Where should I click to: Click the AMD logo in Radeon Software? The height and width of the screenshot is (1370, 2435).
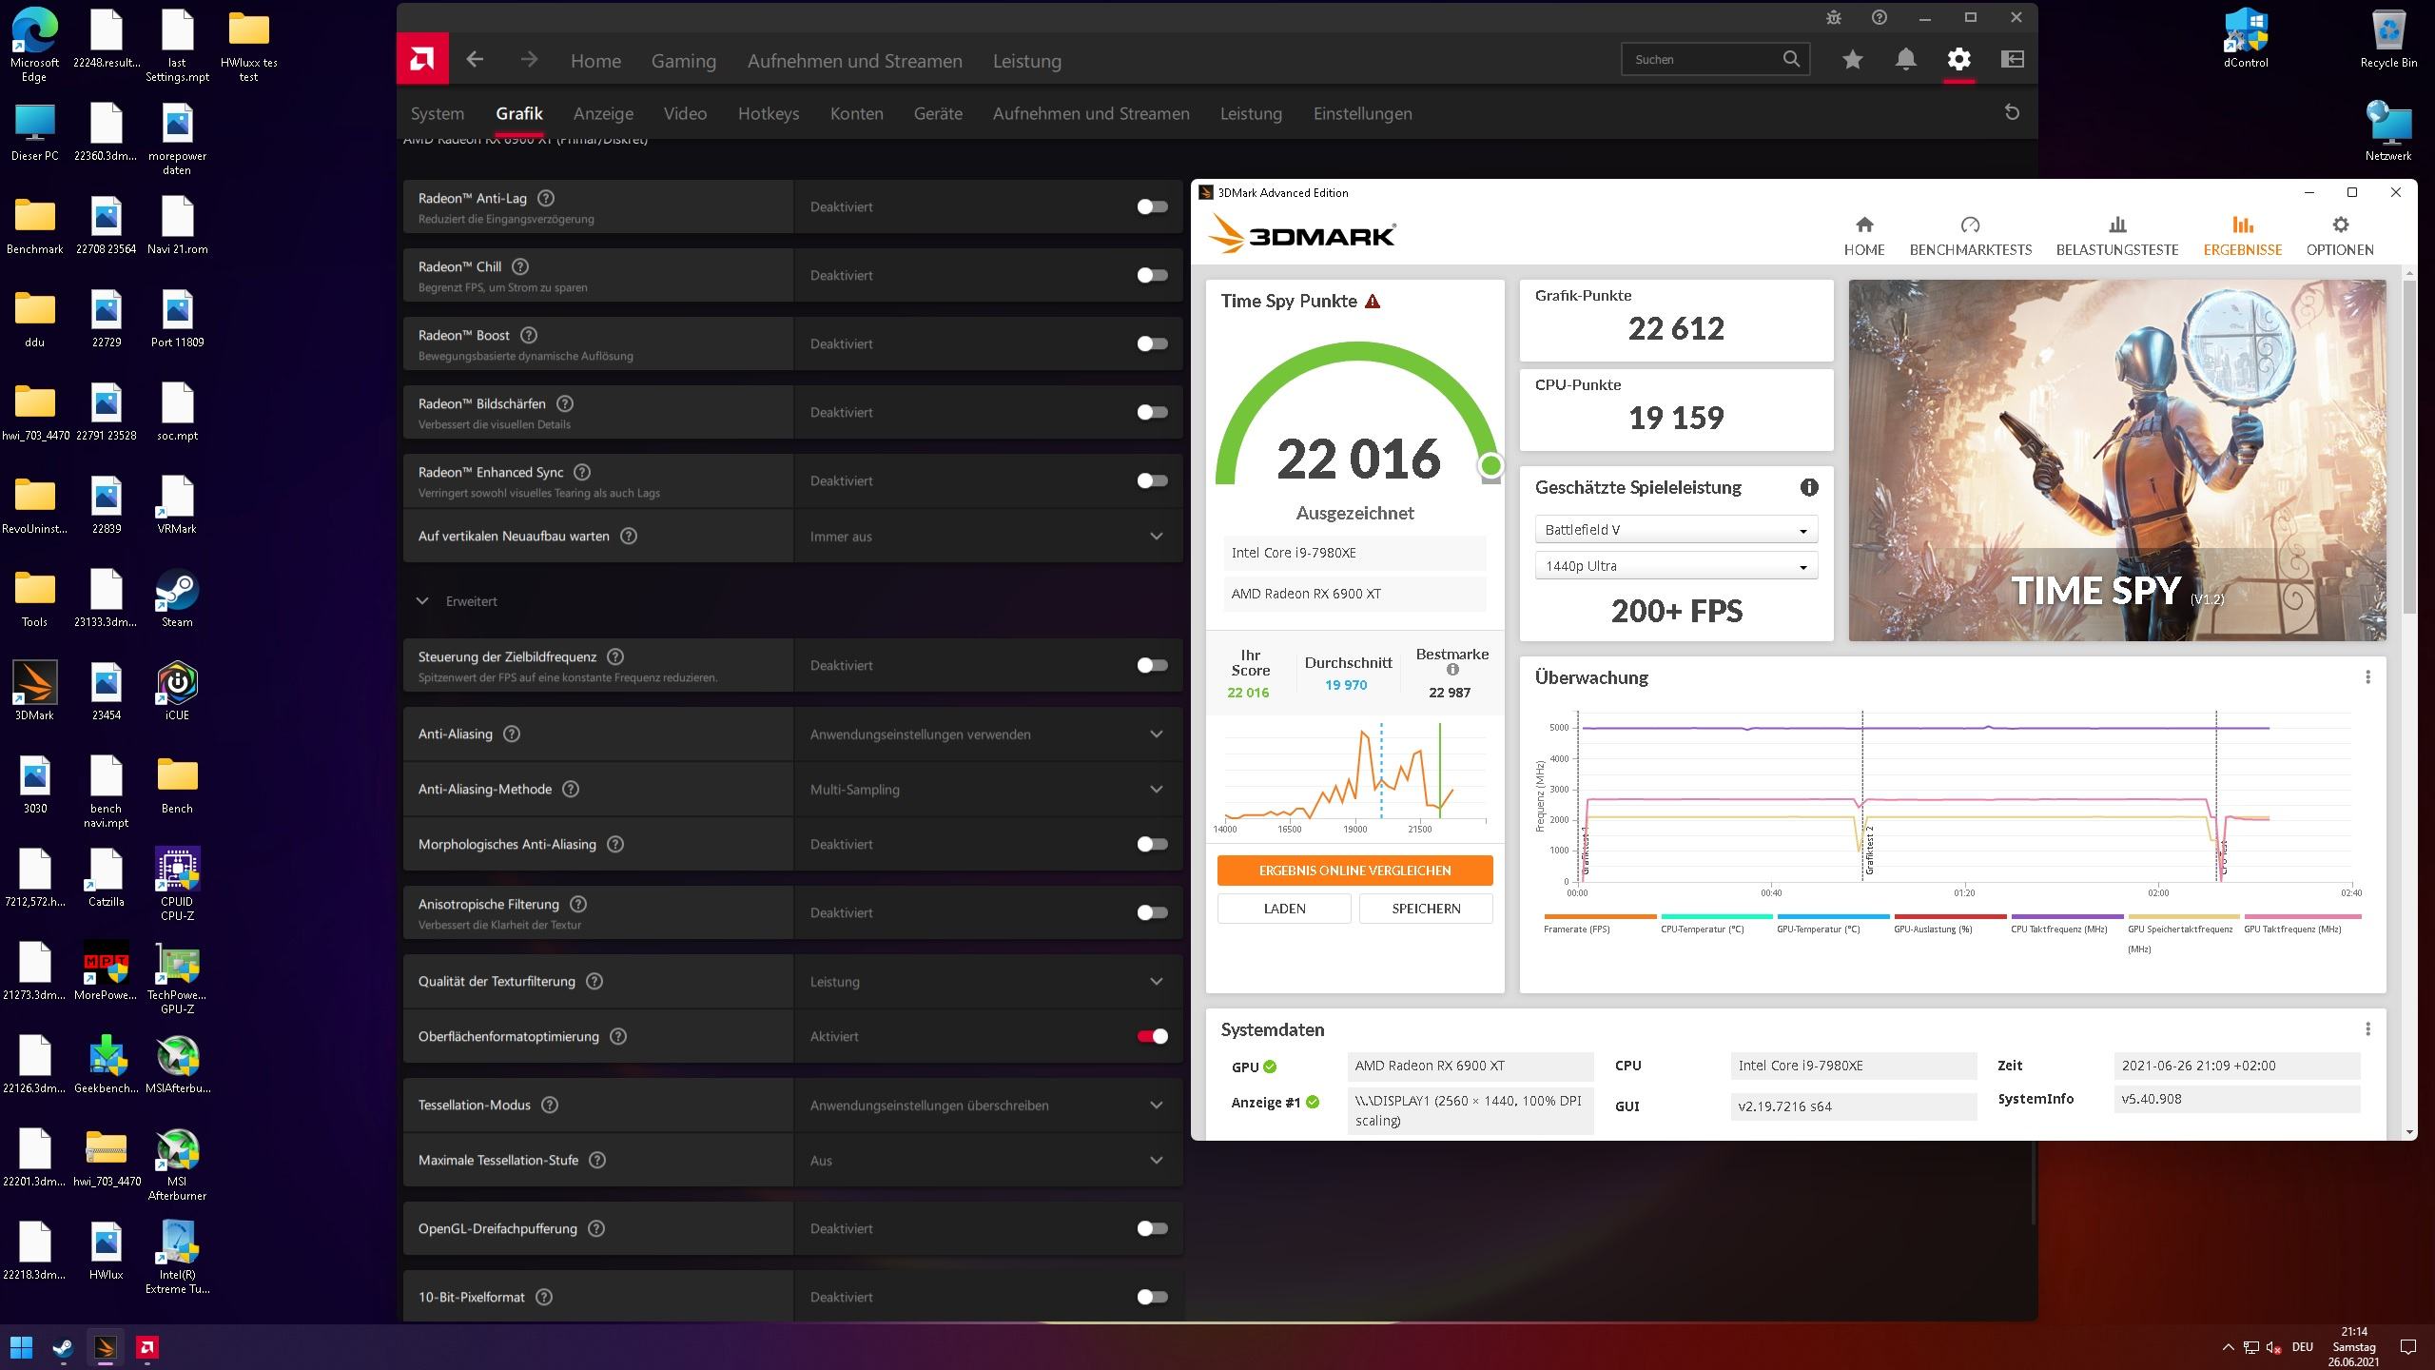[x=421, y=60]
